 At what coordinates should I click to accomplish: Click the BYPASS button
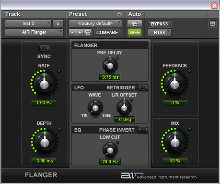(x=160, y=24)
